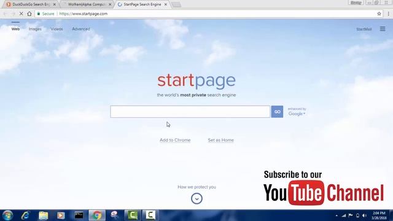The width and height of the screenshot is (393, 221).
Task: Stop loading the page
Action: [x=21, y=14]
